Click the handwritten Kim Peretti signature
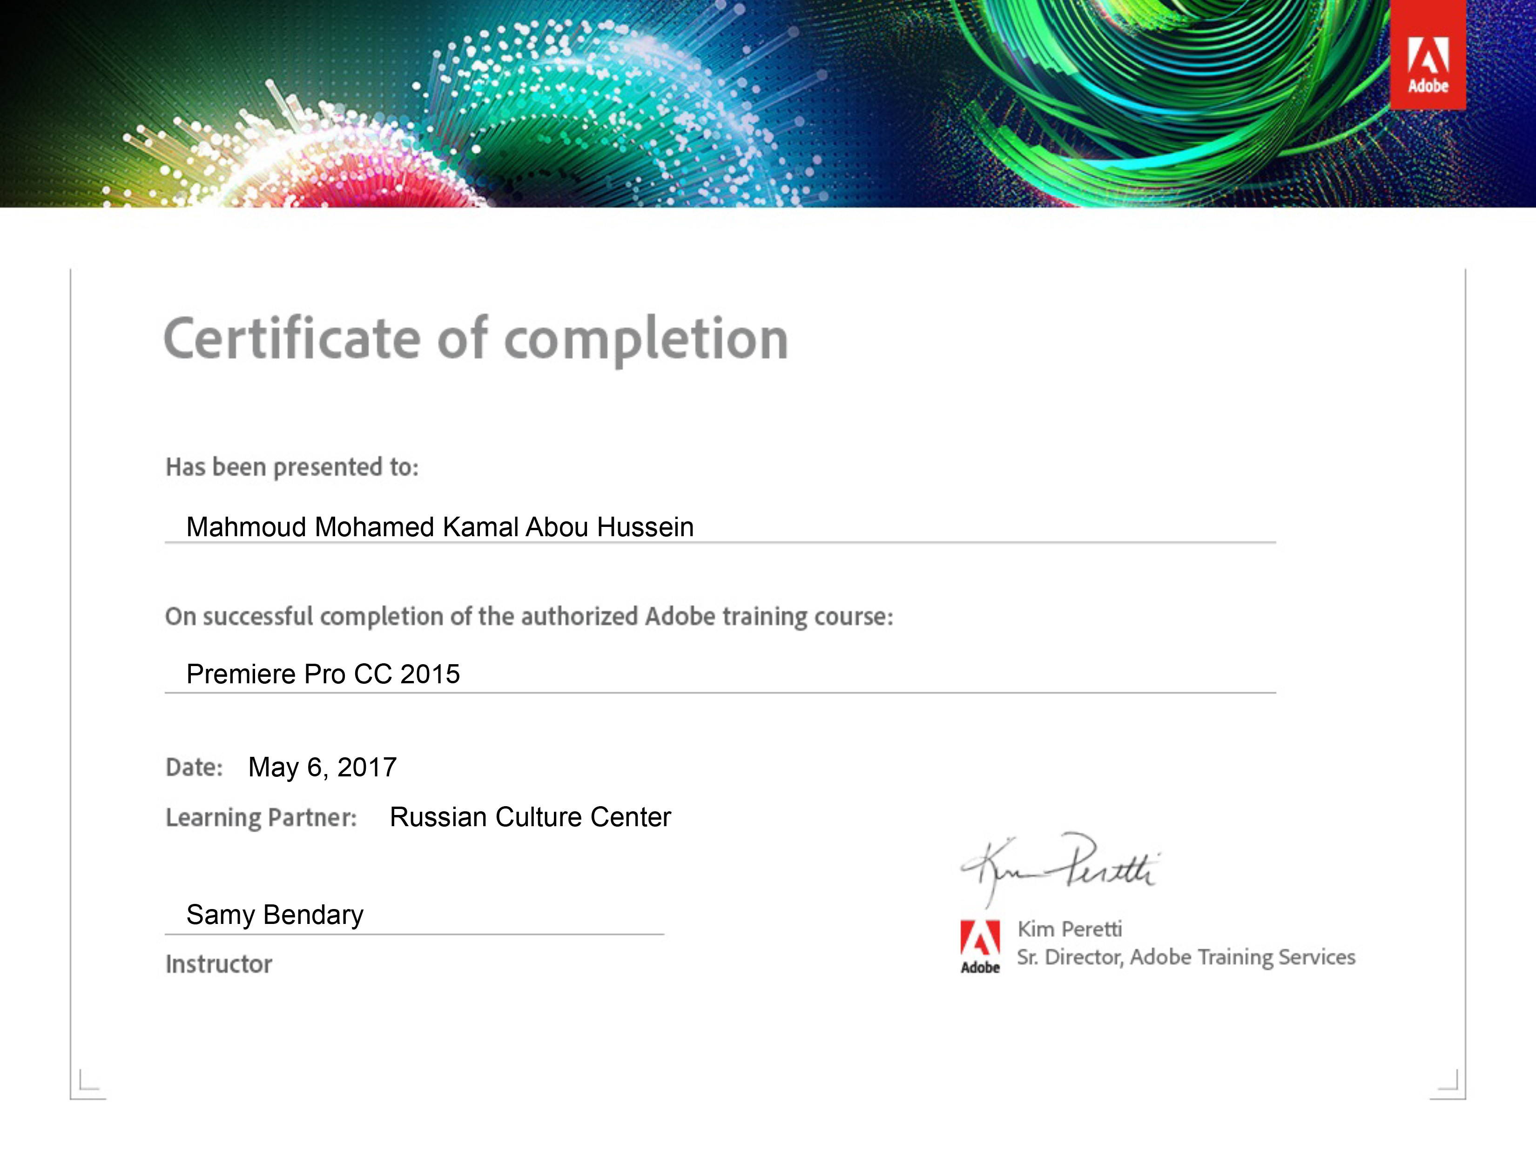 pyautogui.click(x=1061, y=869)
